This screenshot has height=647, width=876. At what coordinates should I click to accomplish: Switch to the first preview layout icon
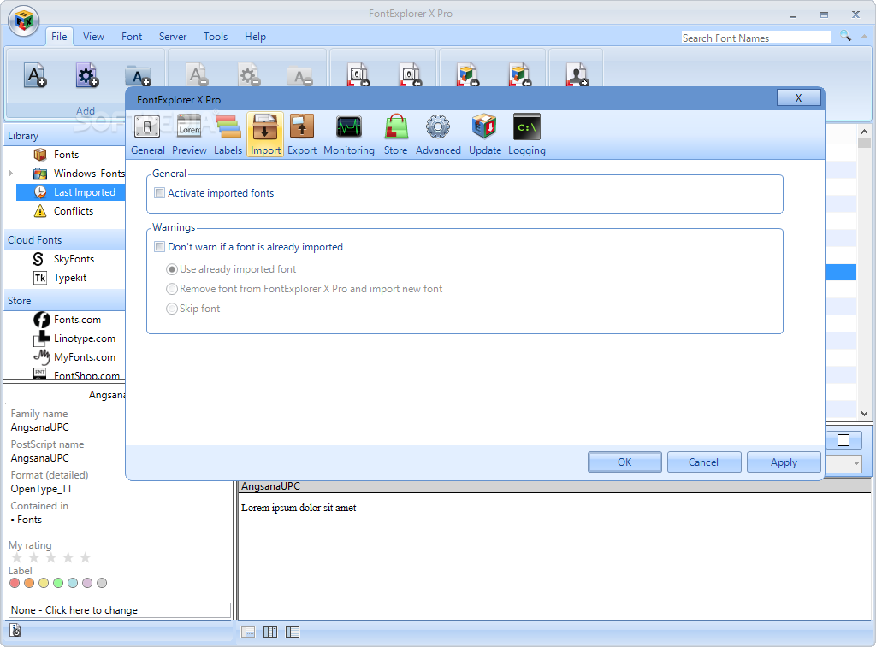click(x=248, y=632)
